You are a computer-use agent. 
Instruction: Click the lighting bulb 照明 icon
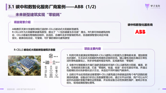coord(51,67)
